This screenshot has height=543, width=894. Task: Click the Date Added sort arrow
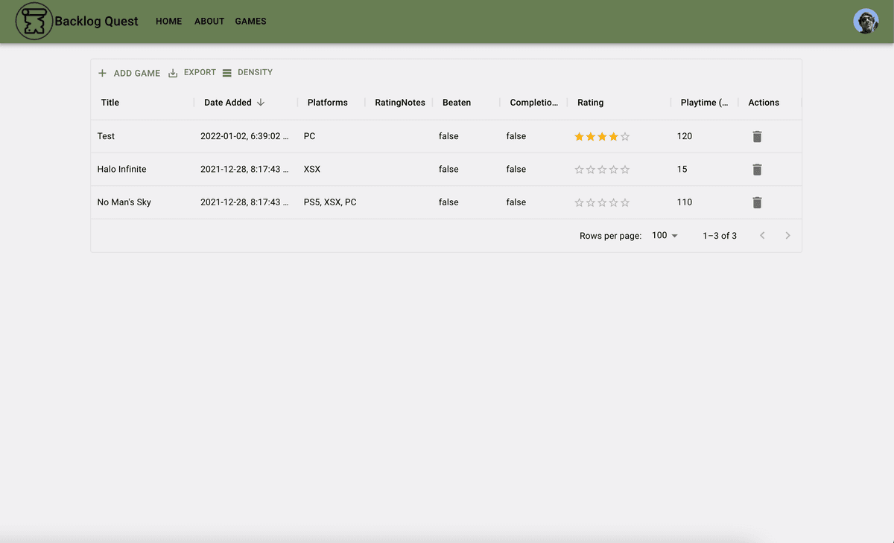260,103
